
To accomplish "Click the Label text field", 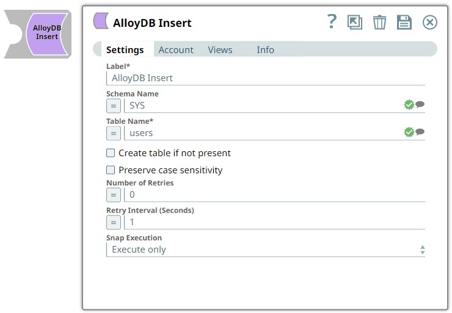I will pos(266,78).
